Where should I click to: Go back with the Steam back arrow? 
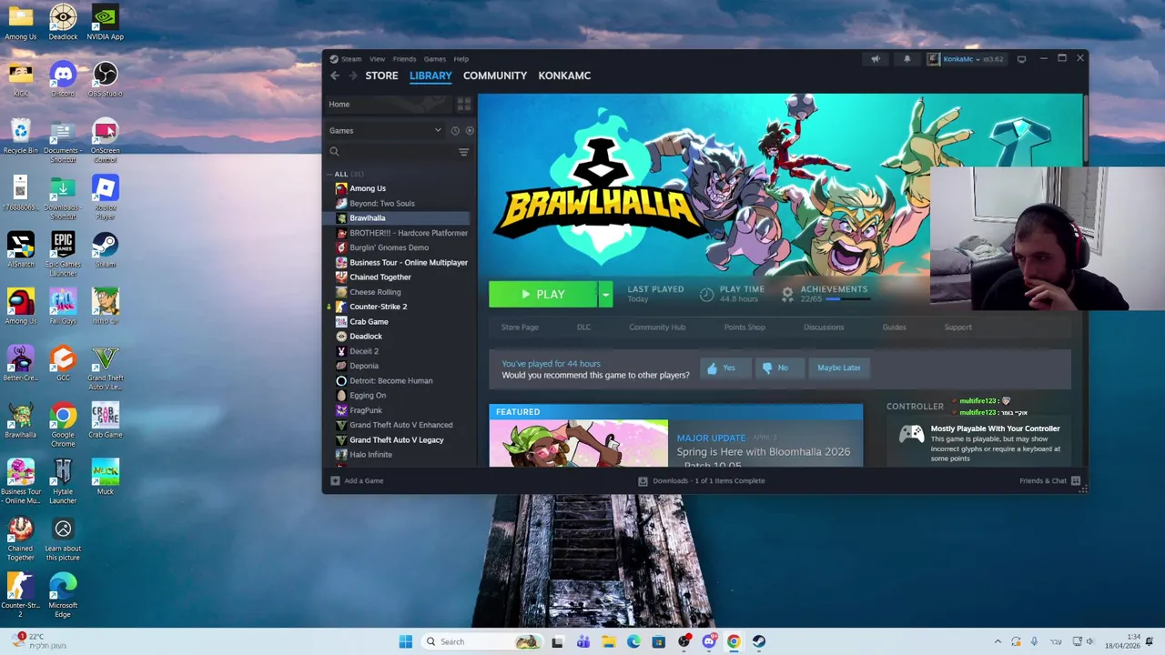tap(335, 76)
